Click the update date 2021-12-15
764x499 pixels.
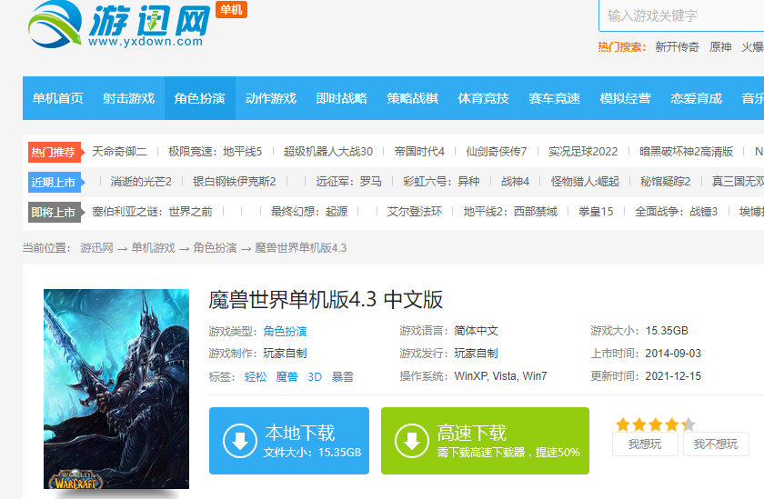click(673, 375)
